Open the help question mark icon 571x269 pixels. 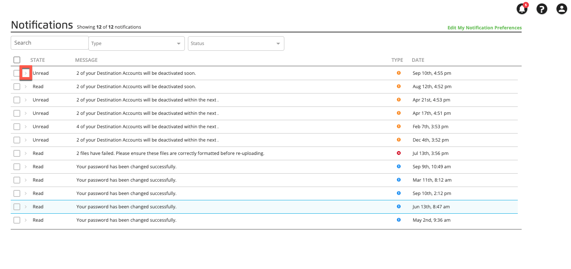(542, 9)
